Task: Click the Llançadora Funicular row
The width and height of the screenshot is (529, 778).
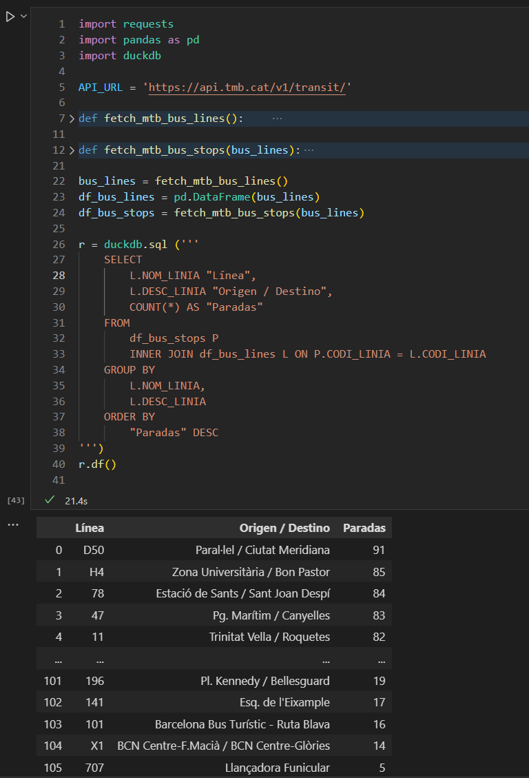Action: coord(207,767)
